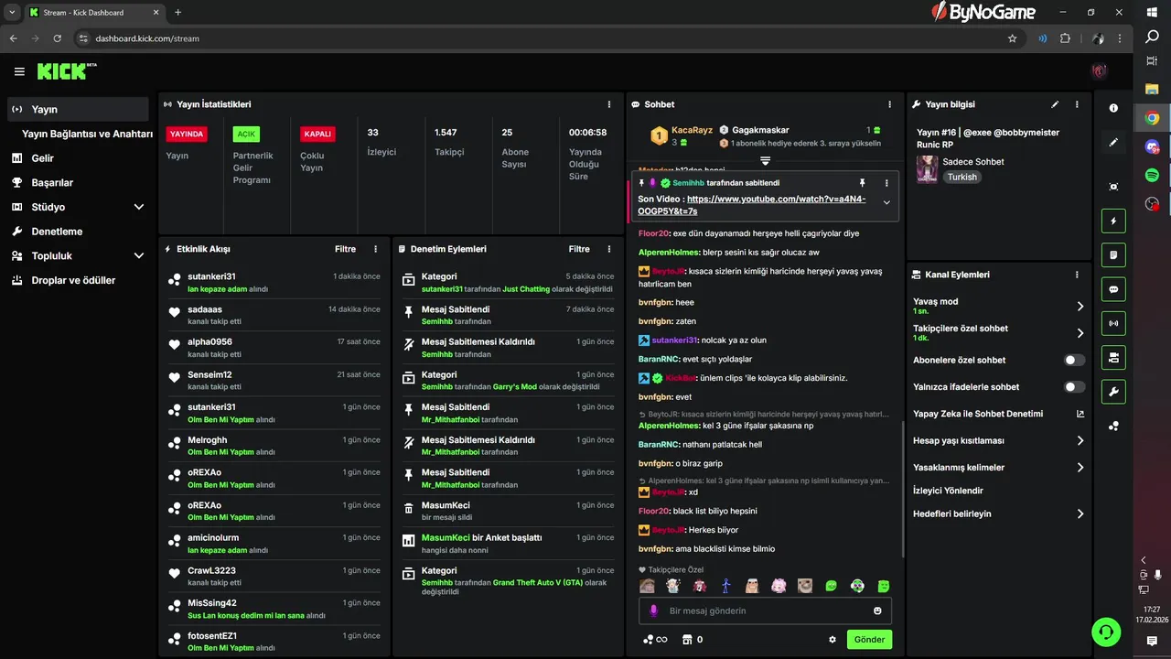Reload the dashboard page

tap(58, 38)
